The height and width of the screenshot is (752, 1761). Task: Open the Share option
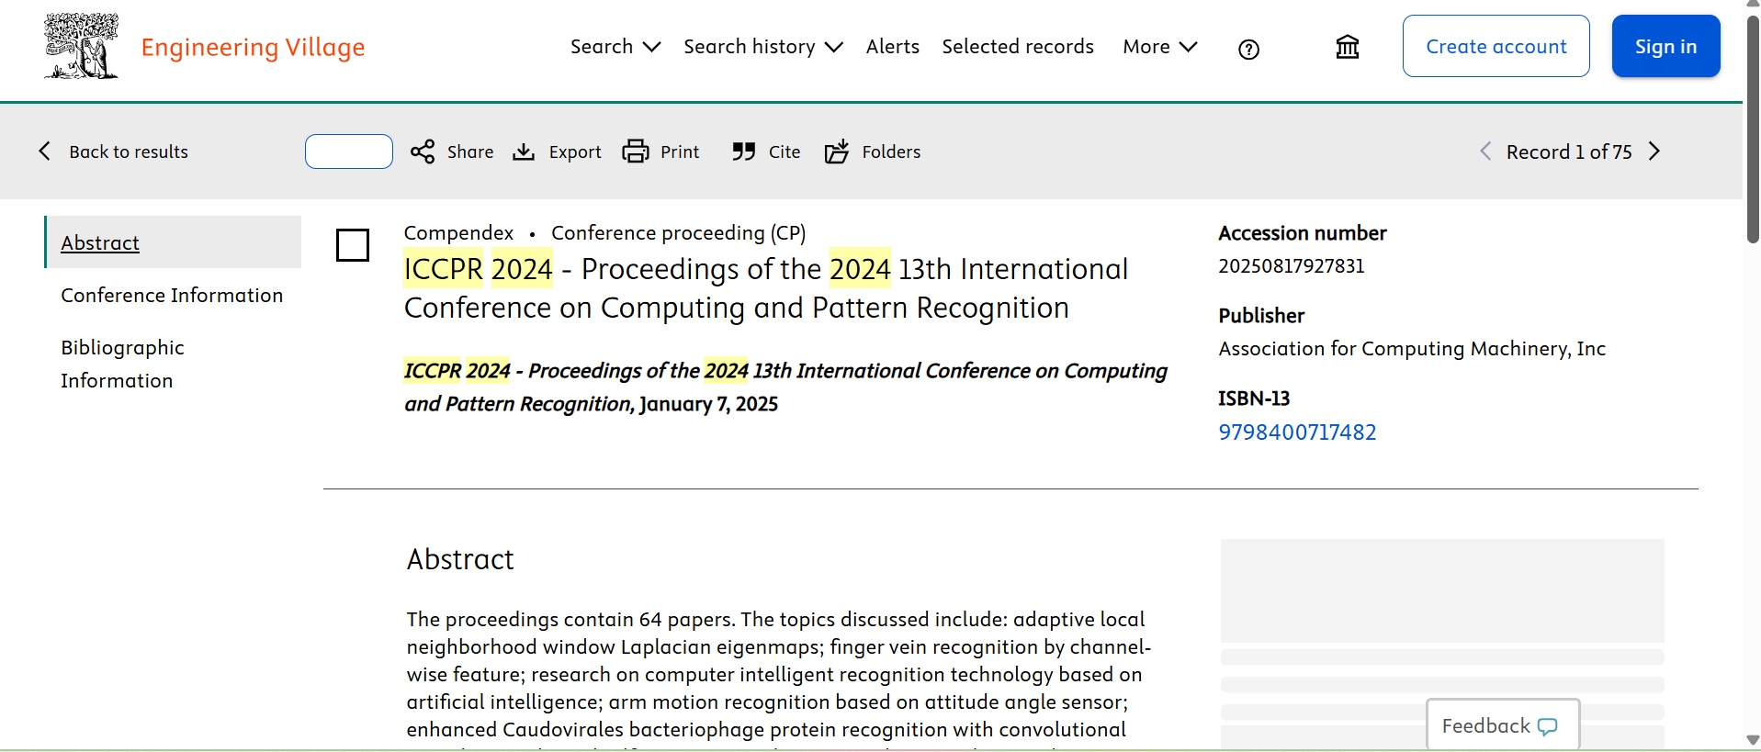tap(469, 152)
